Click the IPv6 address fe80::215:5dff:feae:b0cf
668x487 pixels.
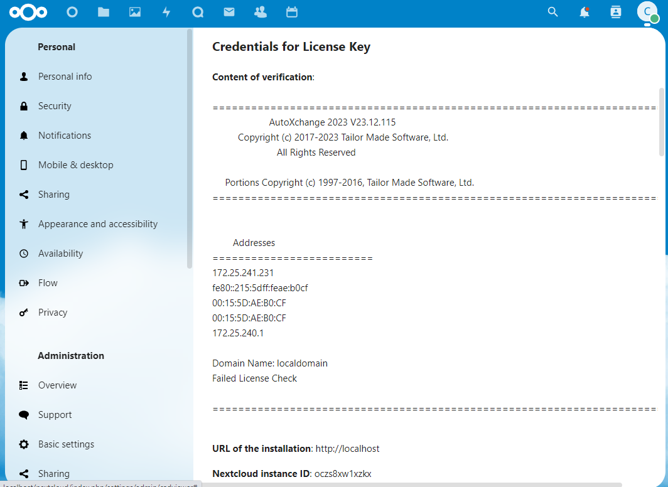[x=260, y=288]
